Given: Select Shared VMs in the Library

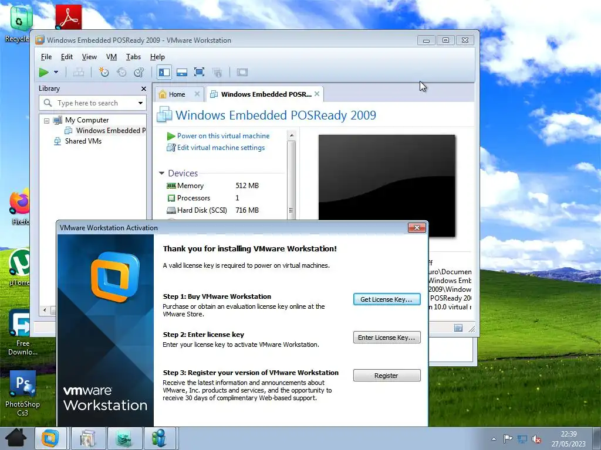Looking at the screenshot, I should [83, 141].
